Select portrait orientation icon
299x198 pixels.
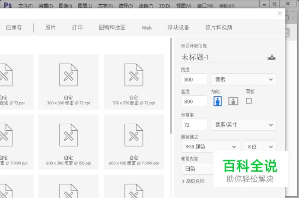218,101
